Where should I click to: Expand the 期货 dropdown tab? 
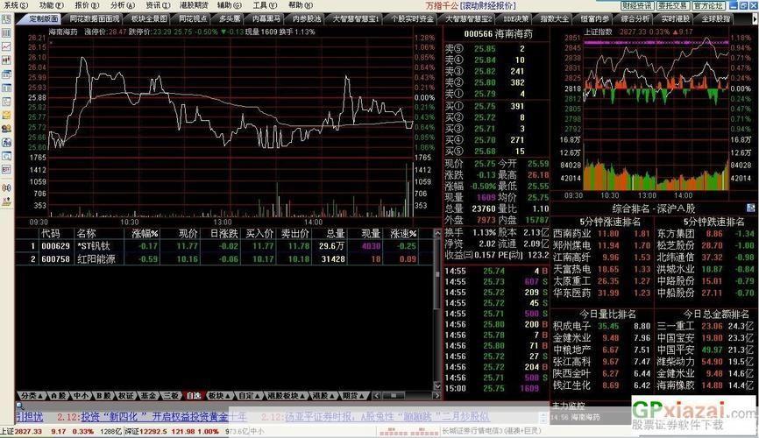(x=354, y=396)
